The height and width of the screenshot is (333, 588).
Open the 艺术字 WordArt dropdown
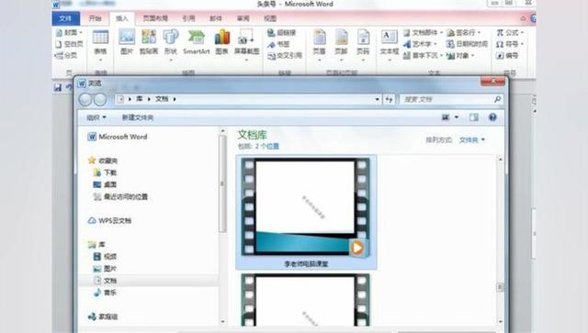point(421,44)
